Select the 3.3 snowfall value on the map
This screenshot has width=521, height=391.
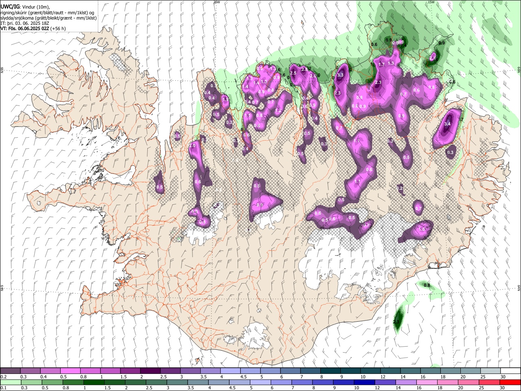tap(341, 75)
